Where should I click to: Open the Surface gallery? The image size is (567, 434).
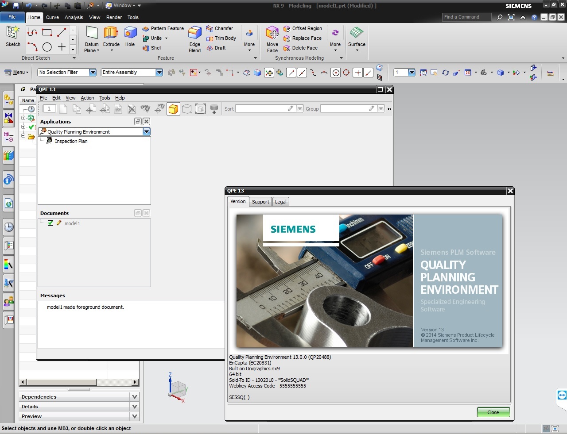(x=357, y=39)
